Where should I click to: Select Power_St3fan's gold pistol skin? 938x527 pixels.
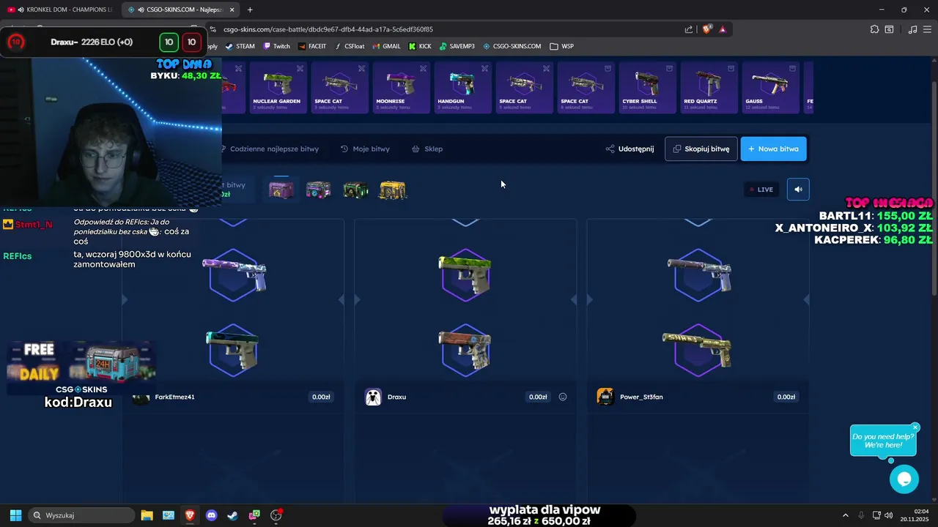tap(697, 350)
